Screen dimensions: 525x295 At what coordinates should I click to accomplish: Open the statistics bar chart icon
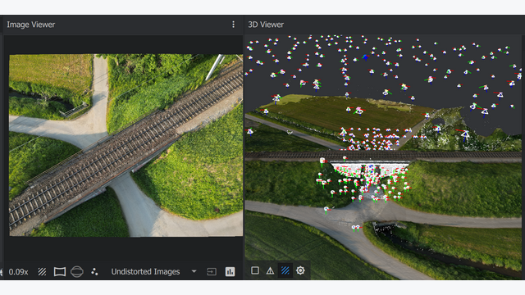tap(230, 271)
